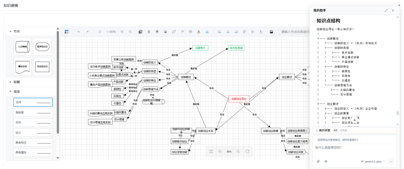Image resolution: width=404 pixels, height=169 pixels.
Task: Close the 我的助手 assistant panel
Action: tap(393, 10)
